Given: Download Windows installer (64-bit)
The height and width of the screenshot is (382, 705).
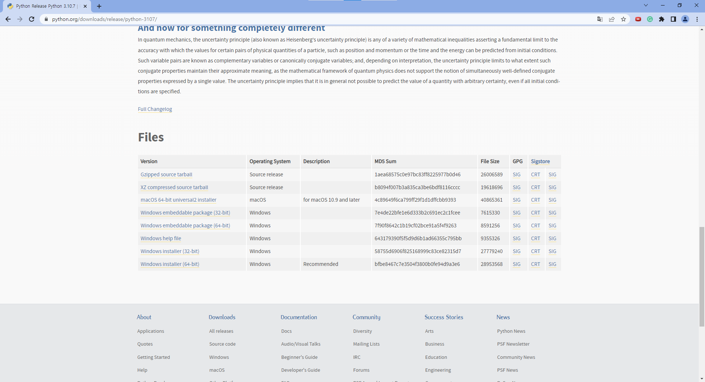Looking at the screenshot, I should click(x=170, y=264).
